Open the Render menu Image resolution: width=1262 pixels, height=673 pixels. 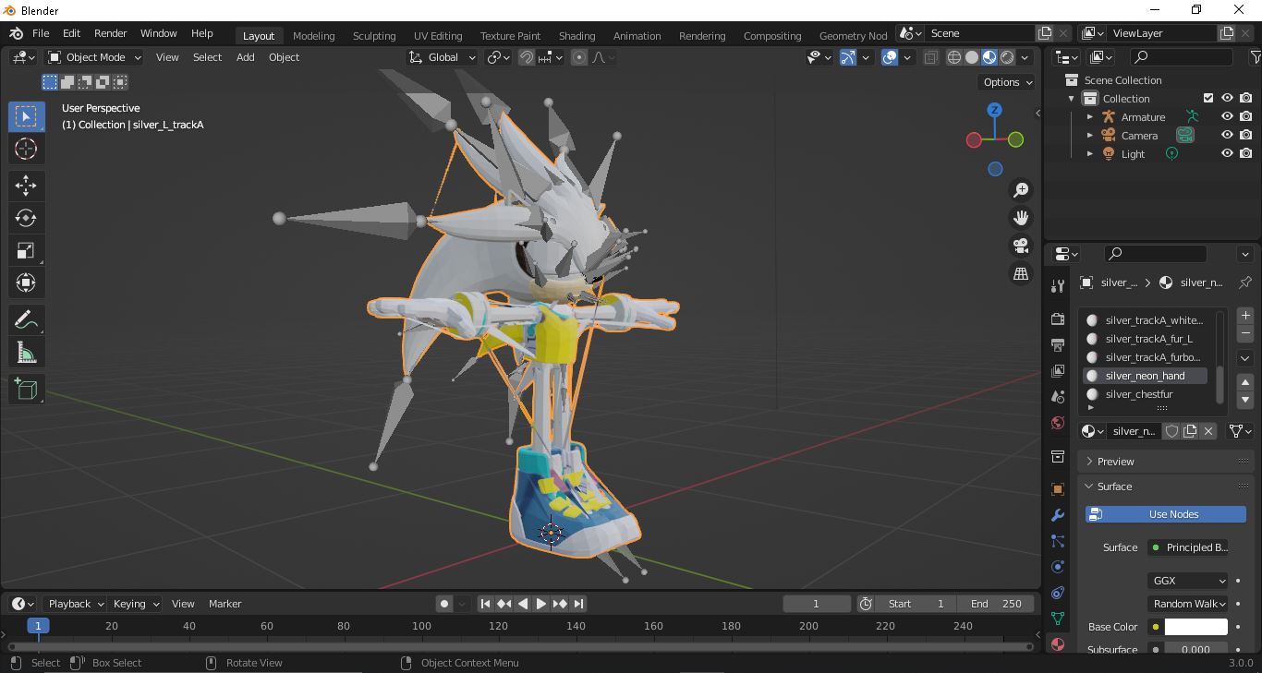(x=110, y=33)
